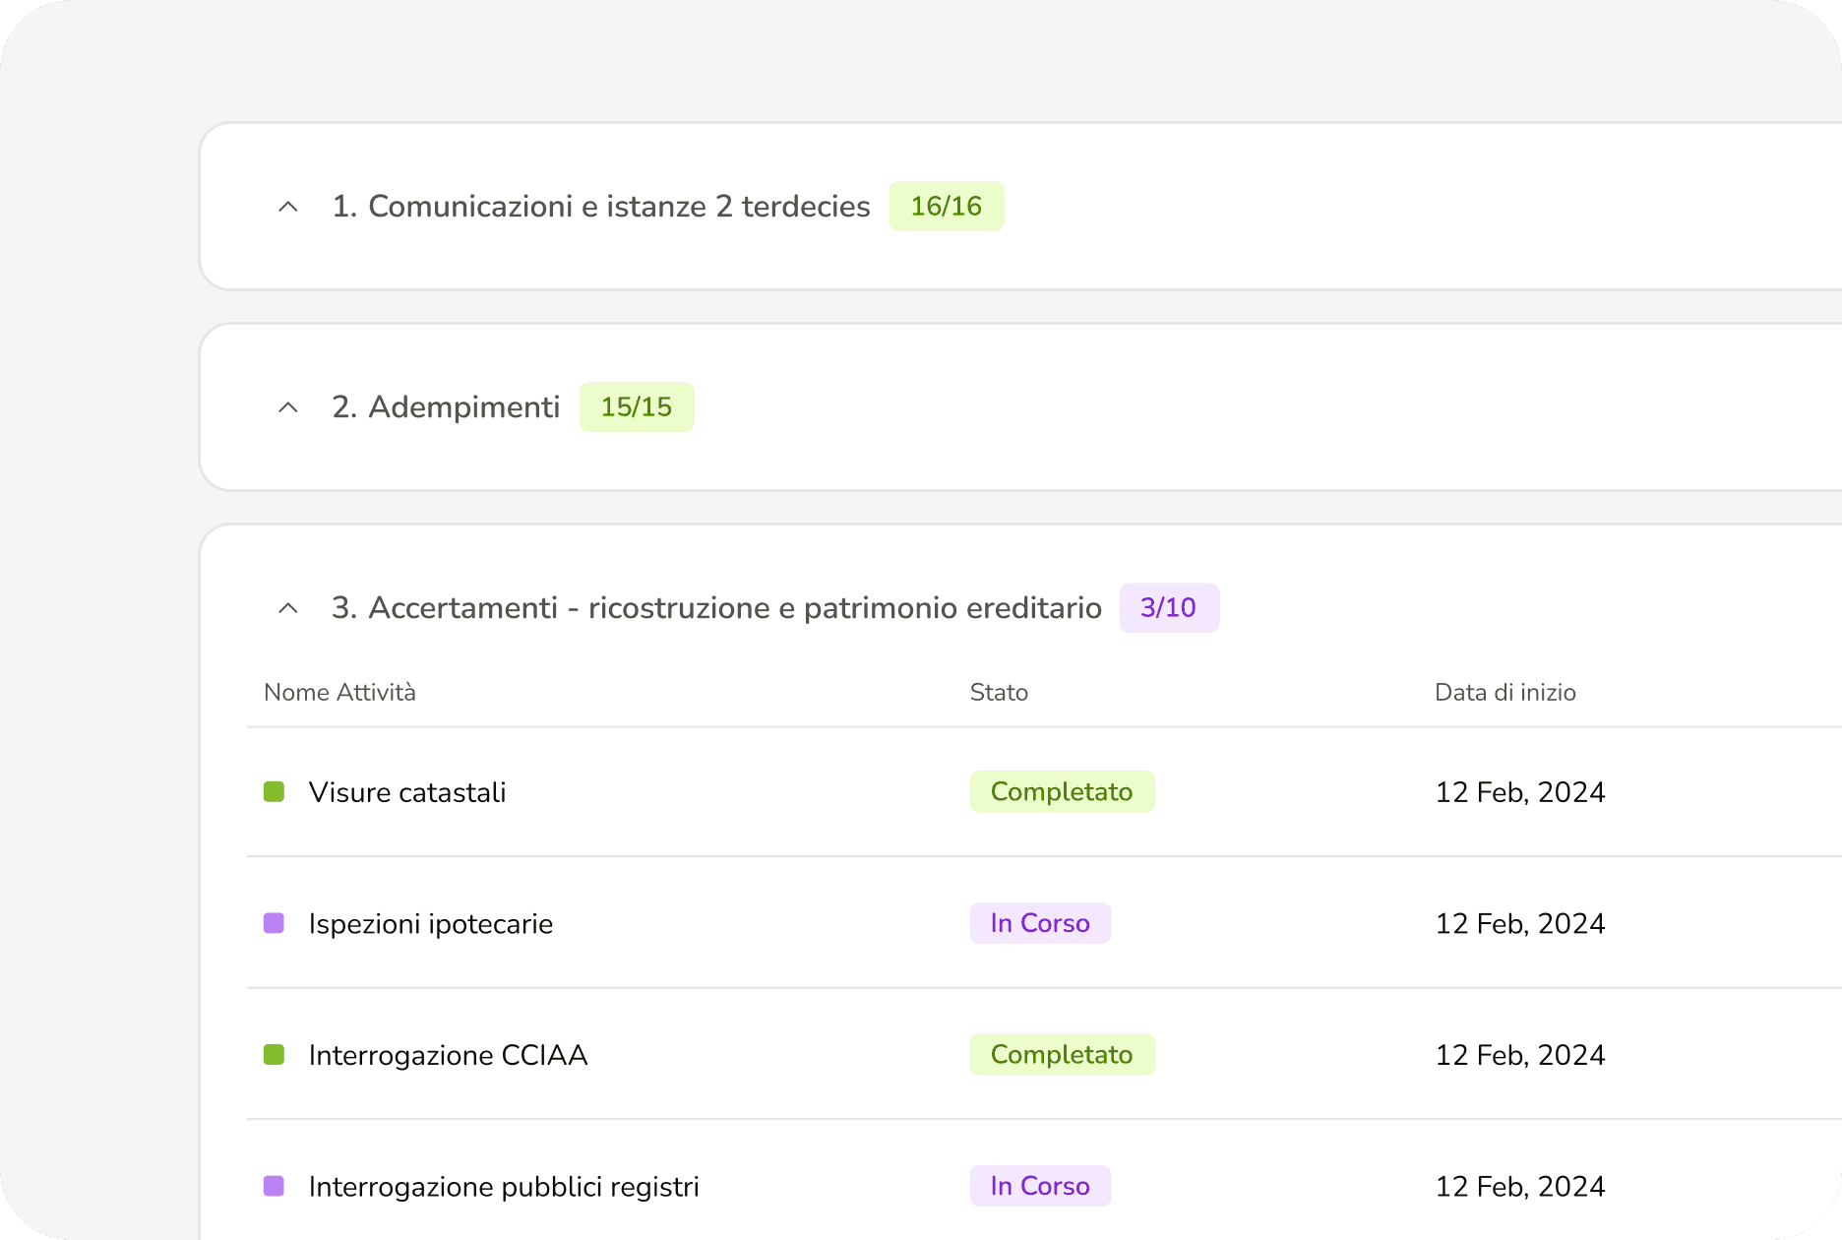Click the purple marker beside Ispezioni ipotecarie
The height and width of the screenshot is (1240, 1842).
[x=275, y=923]
